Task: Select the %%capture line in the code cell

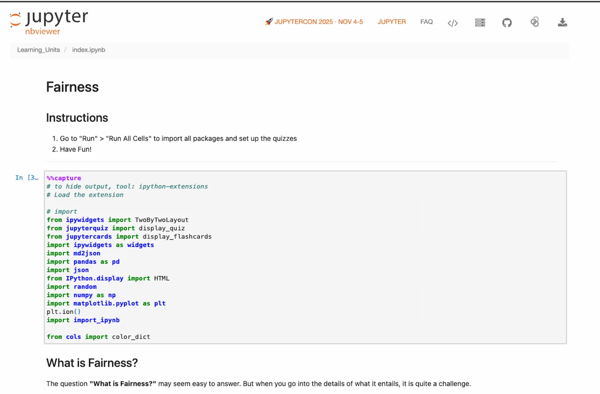Action: [x=63, y=177]
